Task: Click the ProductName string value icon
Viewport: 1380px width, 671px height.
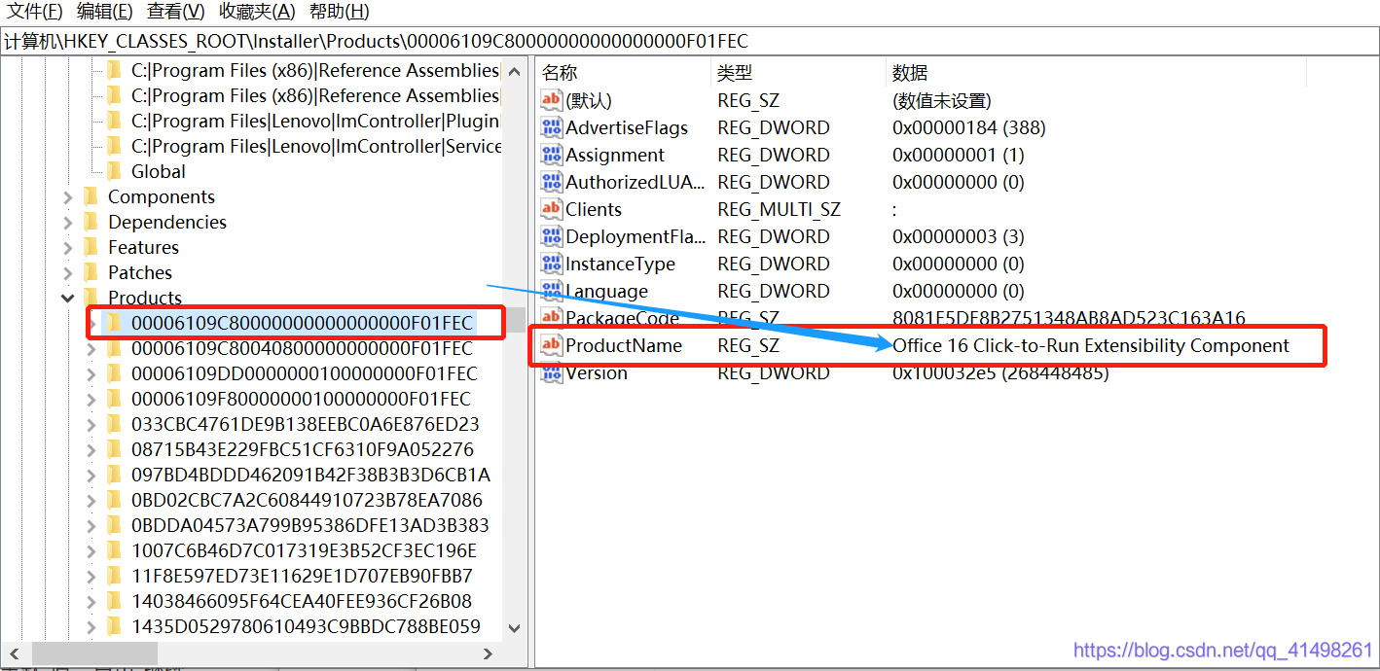Action: (x=552, y=345)
